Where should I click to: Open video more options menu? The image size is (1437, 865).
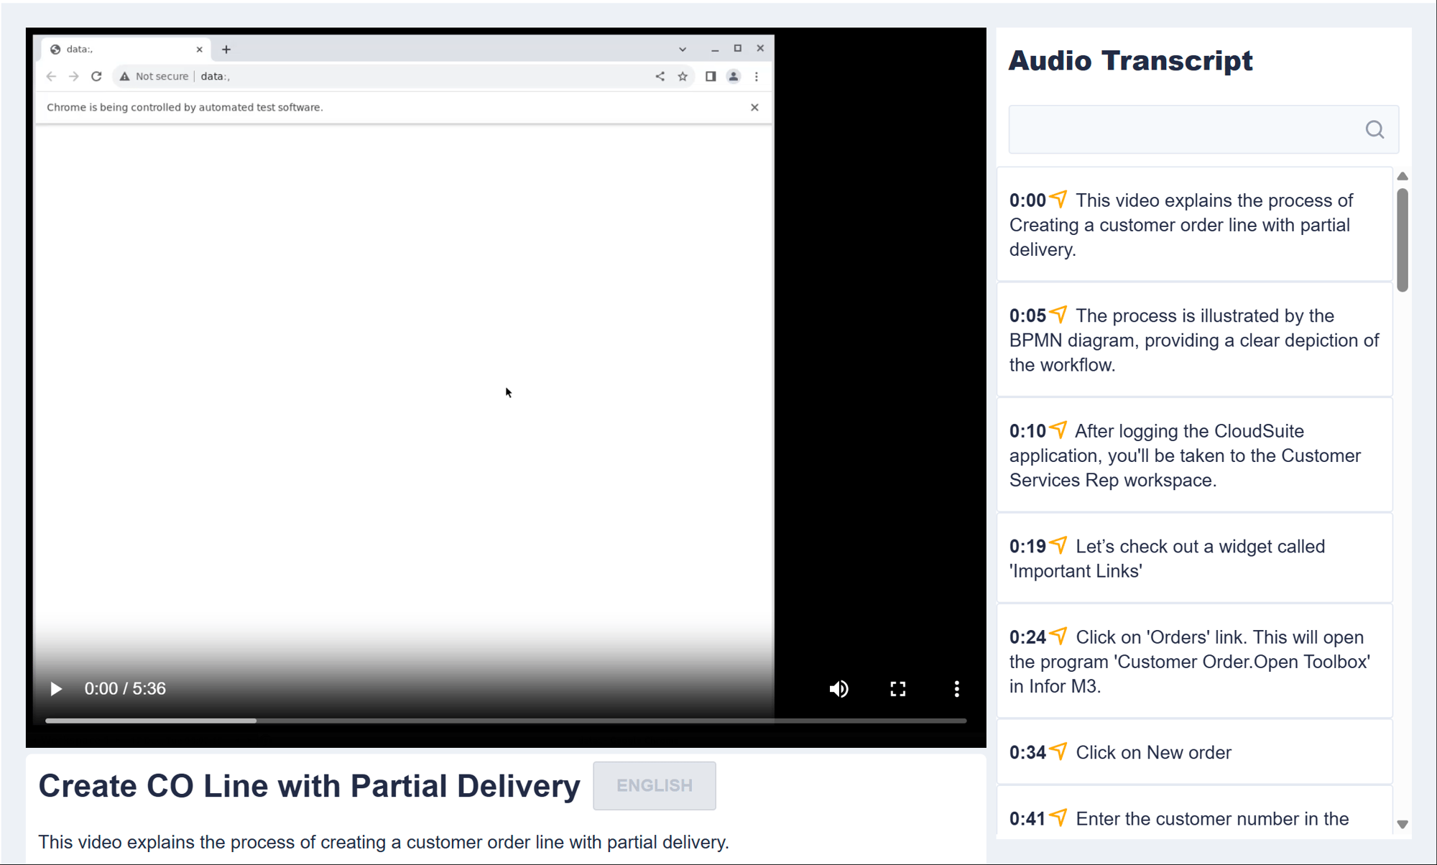tap(956, 689)
